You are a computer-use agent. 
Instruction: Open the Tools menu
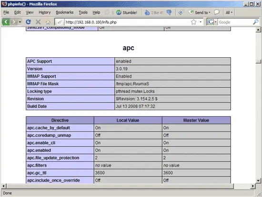[x=83, y=12]
